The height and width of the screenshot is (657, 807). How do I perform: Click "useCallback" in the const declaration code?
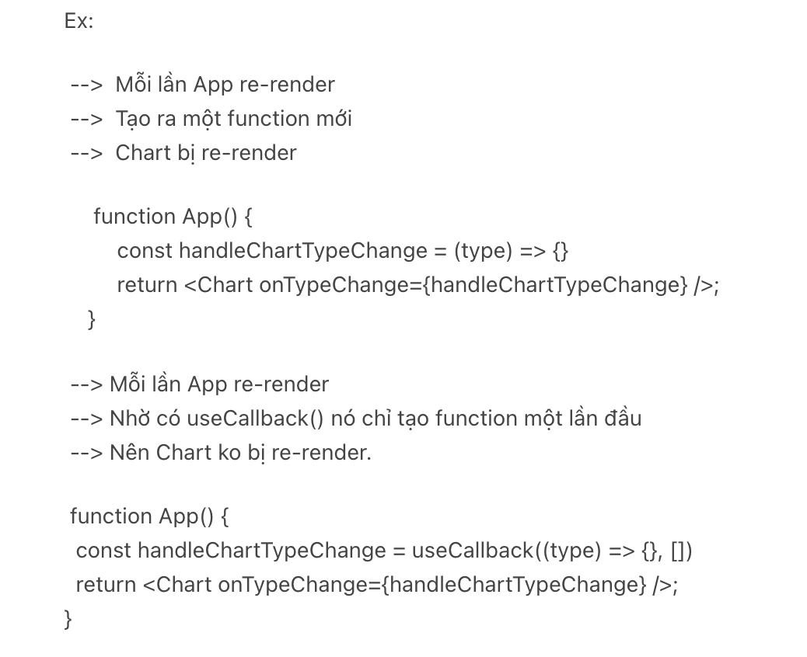point(472,551)
